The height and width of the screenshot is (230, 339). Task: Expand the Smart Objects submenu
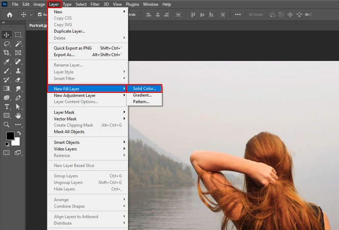(x=88, y=142)
